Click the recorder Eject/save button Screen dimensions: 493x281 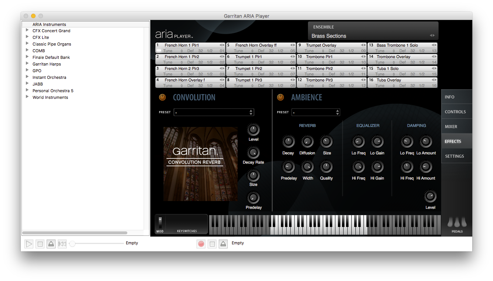coord(223,244)
